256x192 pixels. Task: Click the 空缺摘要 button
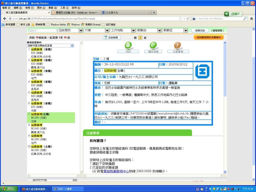tap(112, 37)
